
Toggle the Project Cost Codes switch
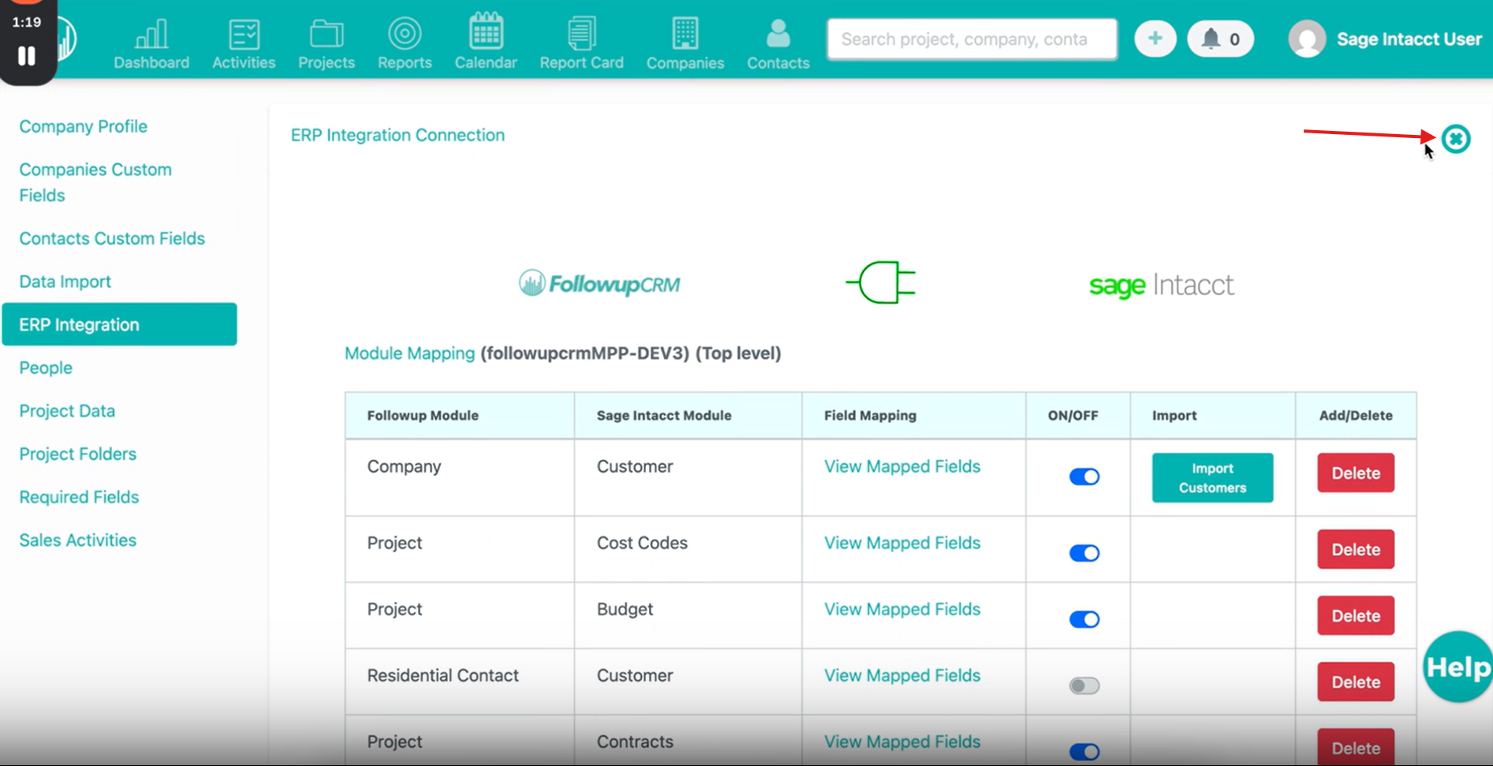coord(1084,553)
